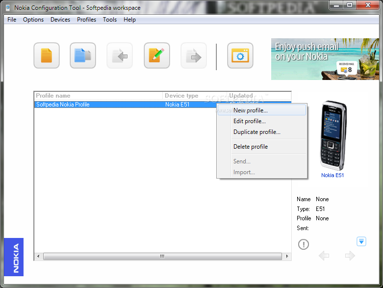
Task: Click the blue dropdown arrow device icon
Action: click(361, 241)
